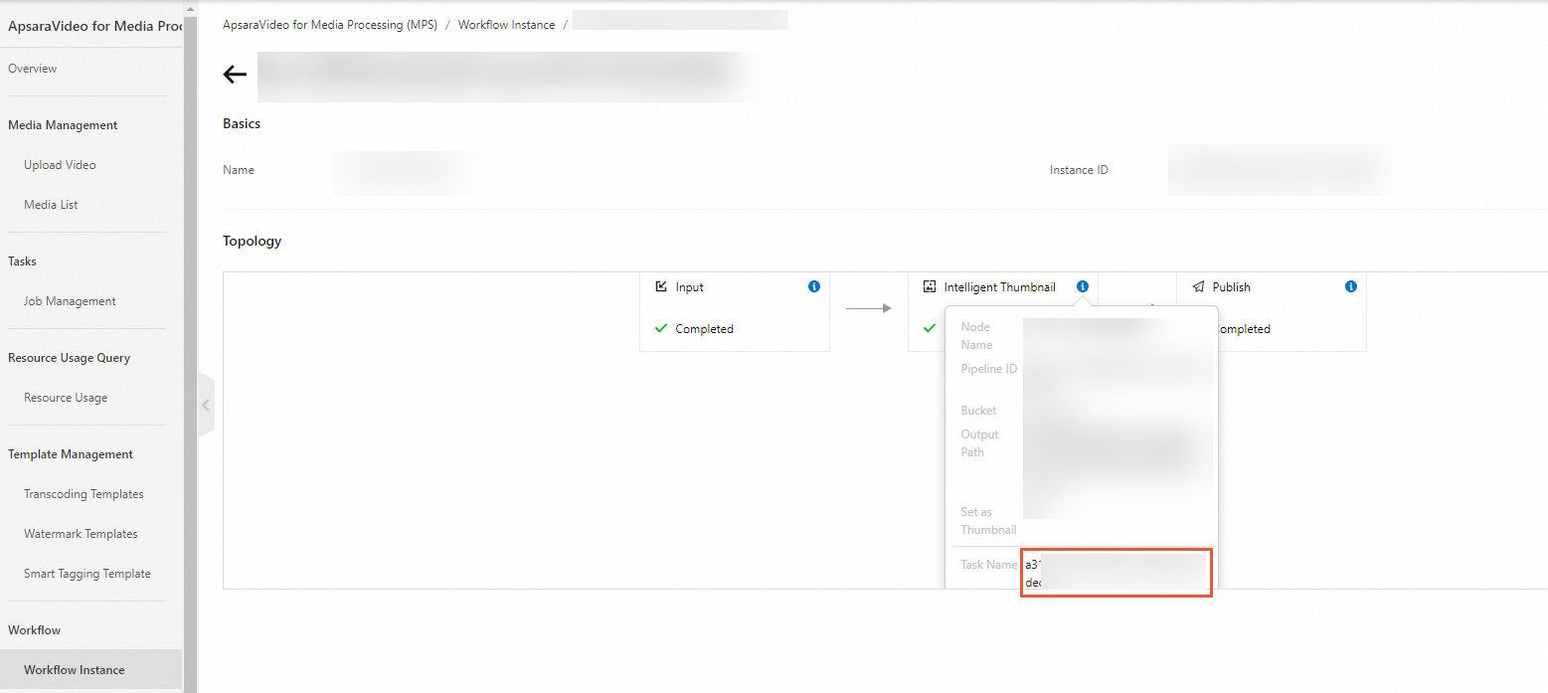The width and height of the screenshot is (1548, 693).
Task: Collapse the left sidebar handle
Action: tap(206, 405)
